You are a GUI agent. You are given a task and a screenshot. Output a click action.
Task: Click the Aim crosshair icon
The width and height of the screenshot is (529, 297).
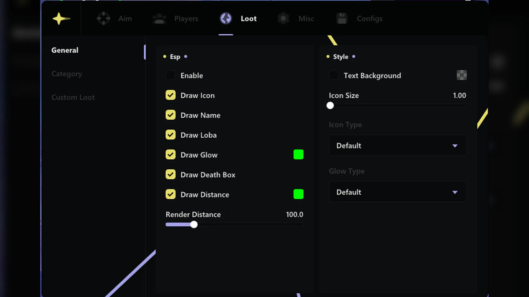[x=104, y=19]
